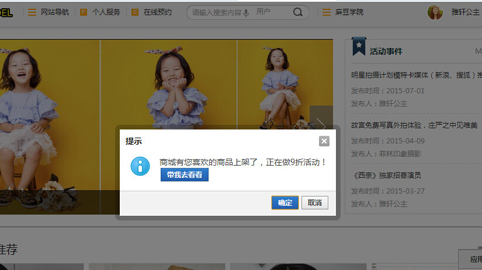482x270 pixels.
Task: Open the 个人服务 menu
Action: [106, 12]
